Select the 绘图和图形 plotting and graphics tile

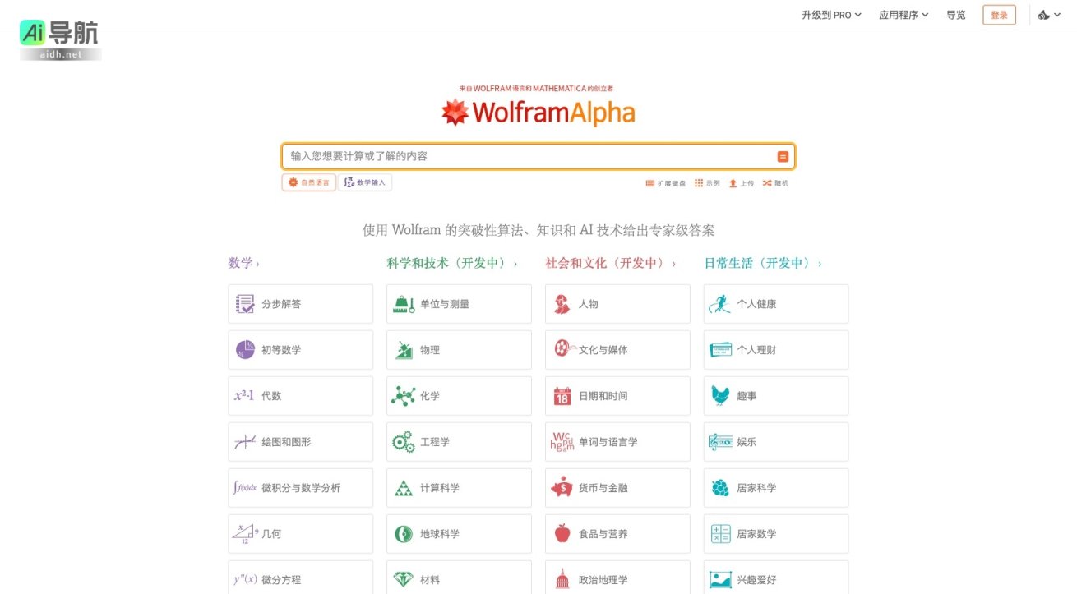click(300, 441)
